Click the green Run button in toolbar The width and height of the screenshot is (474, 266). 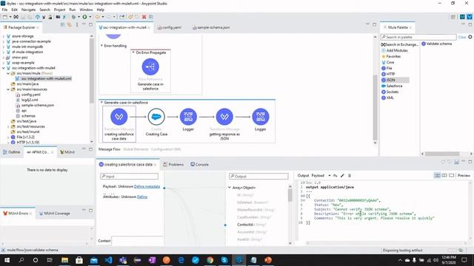tap(84, 17)
